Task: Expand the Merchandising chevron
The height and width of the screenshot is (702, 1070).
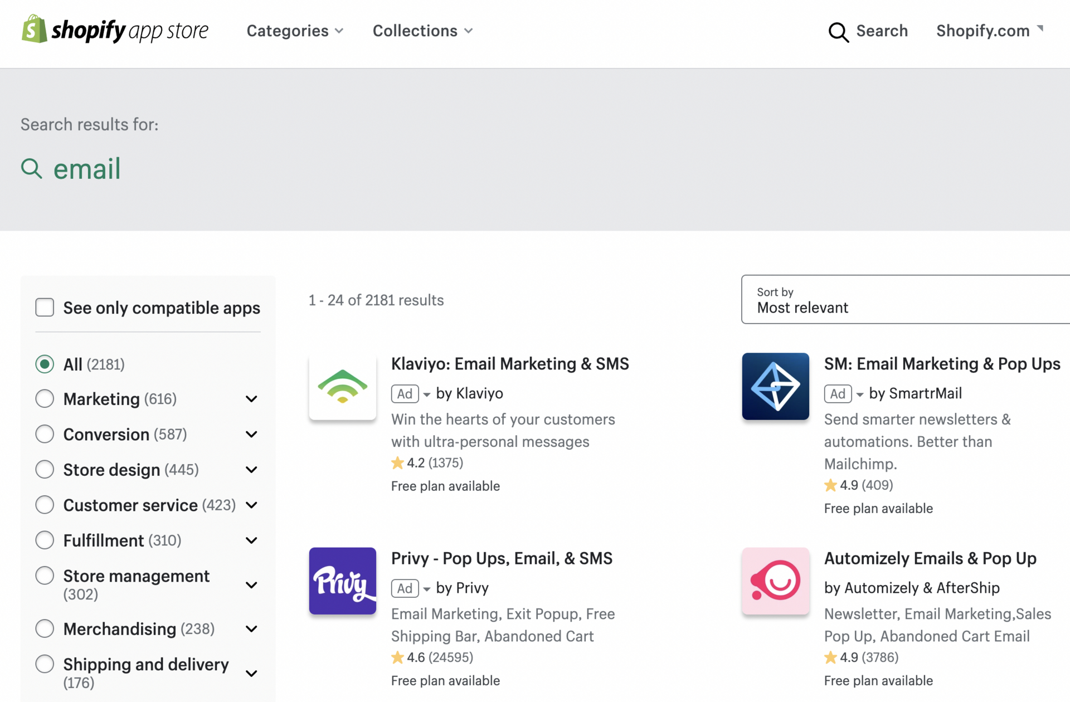Action: (x=251, y=629)
